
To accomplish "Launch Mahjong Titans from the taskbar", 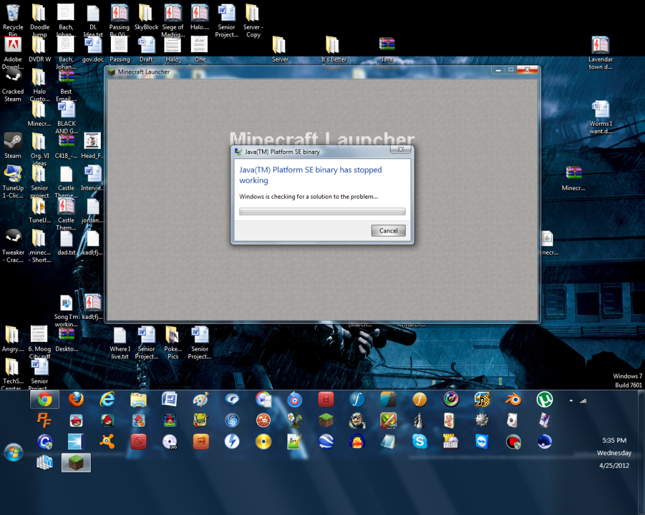I will click(450, 420).
